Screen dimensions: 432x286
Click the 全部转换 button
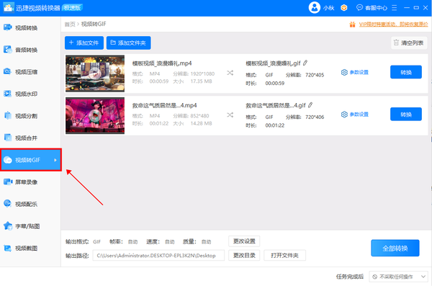click(395, 249)
